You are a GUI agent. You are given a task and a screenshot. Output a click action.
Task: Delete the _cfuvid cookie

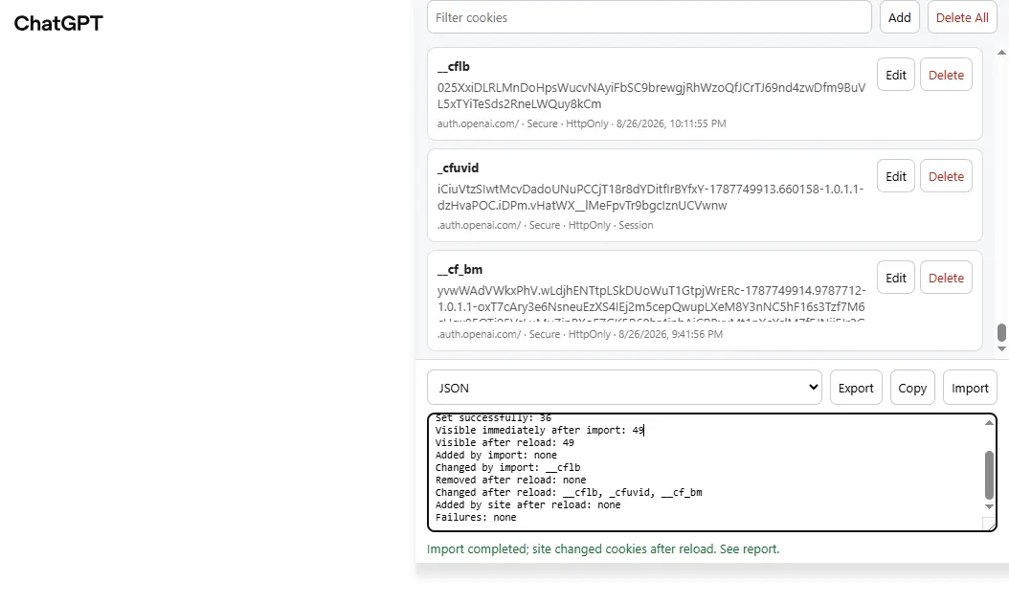pyautogui.click(x=946, y=176)
